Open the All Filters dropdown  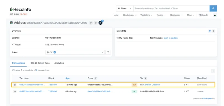[125, 9]
